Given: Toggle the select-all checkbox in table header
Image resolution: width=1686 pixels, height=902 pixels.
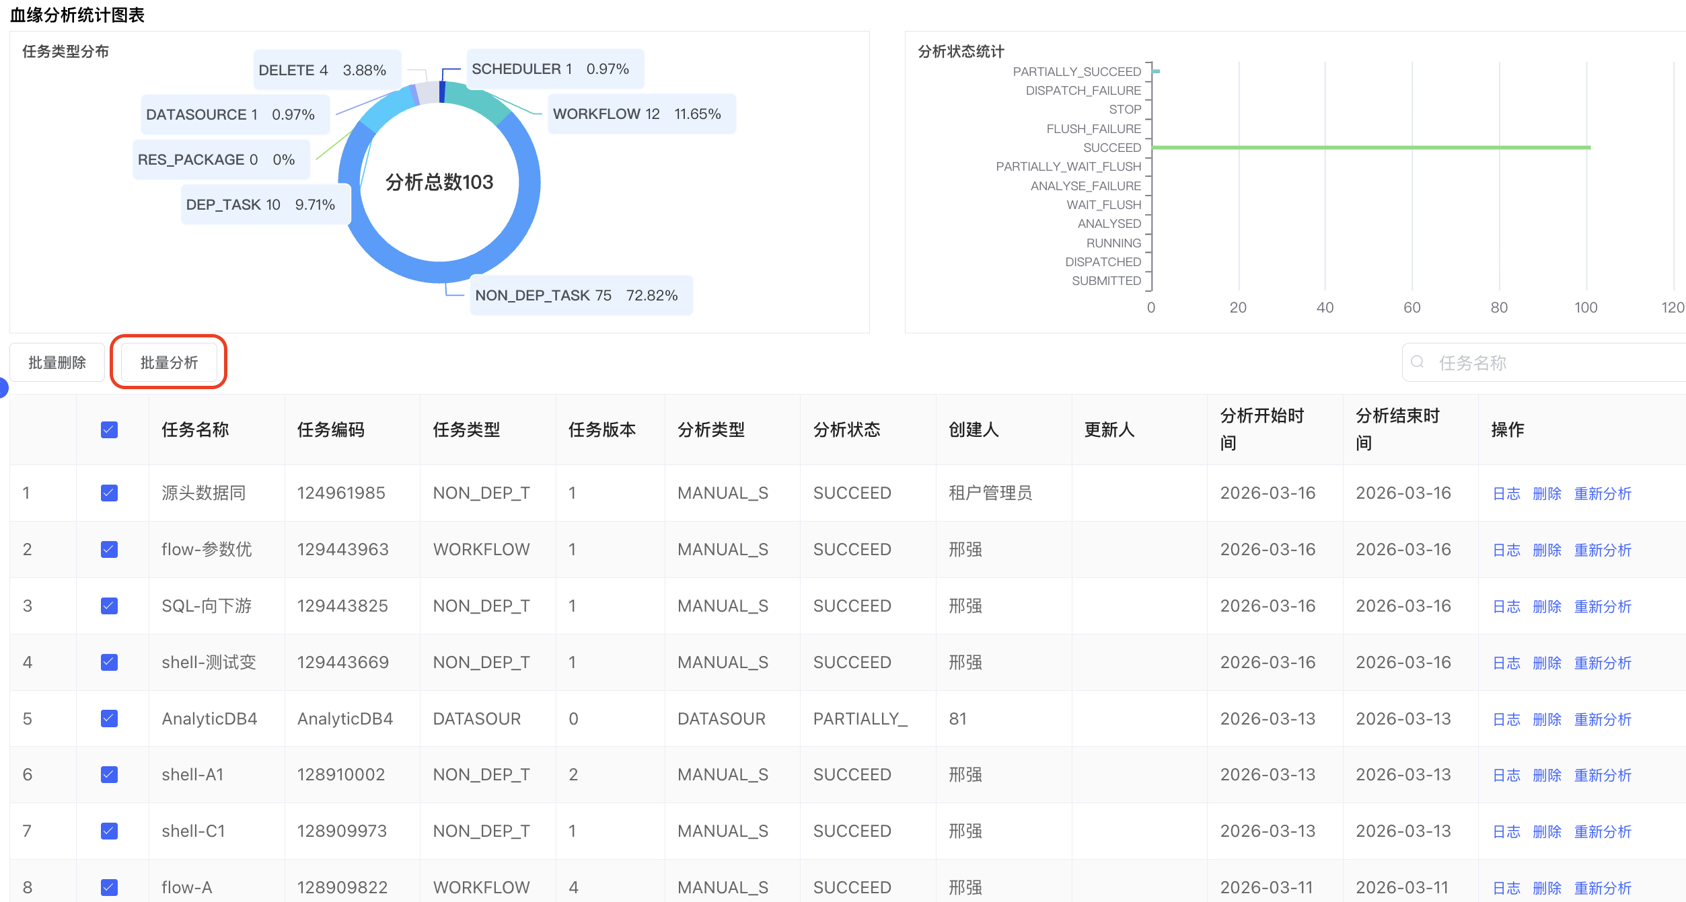Looking at the screenshot, I should pos(109,429).
